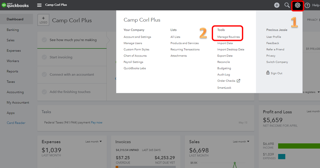
Task: Open the magnifier search icon
Action: (x=287, y=5)
